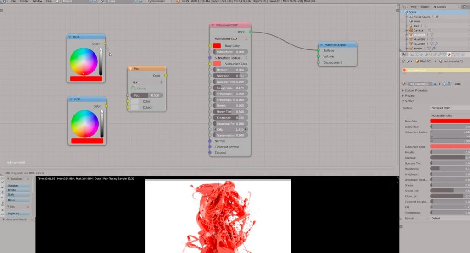Click the pin icon in properties context row
470x253 pixels.
(x=403, y=61)
